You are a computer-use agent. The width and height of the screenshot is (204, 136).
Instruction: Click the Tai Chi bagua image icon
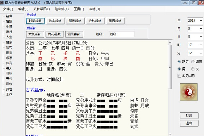(x=189, y=92)
